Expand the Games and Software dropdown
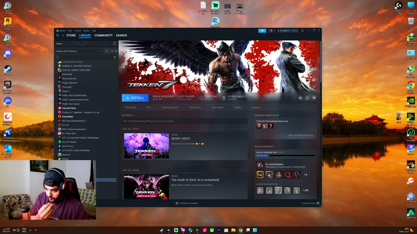Viewport: 417px width, 234px height. pyautogui.click(x=79, y=51)
